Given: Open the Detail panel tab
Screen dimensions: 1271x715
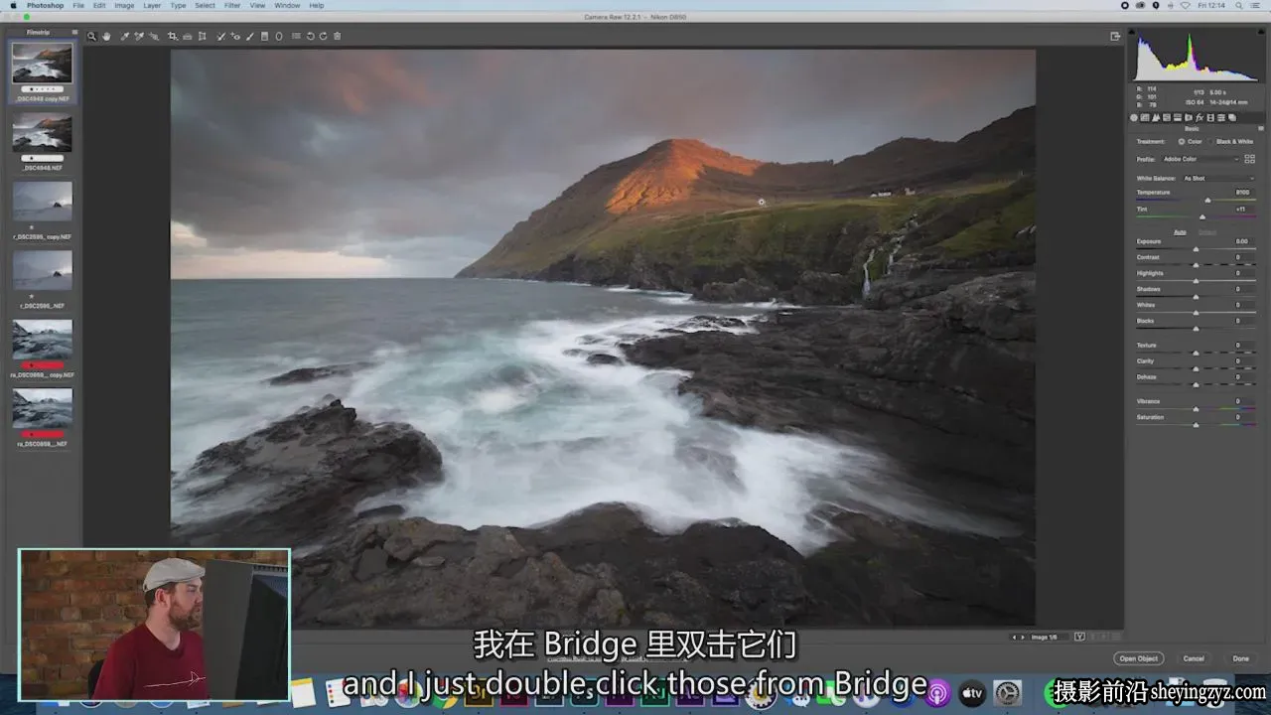Looking at the screenshot, I should tap(1156, 117).
